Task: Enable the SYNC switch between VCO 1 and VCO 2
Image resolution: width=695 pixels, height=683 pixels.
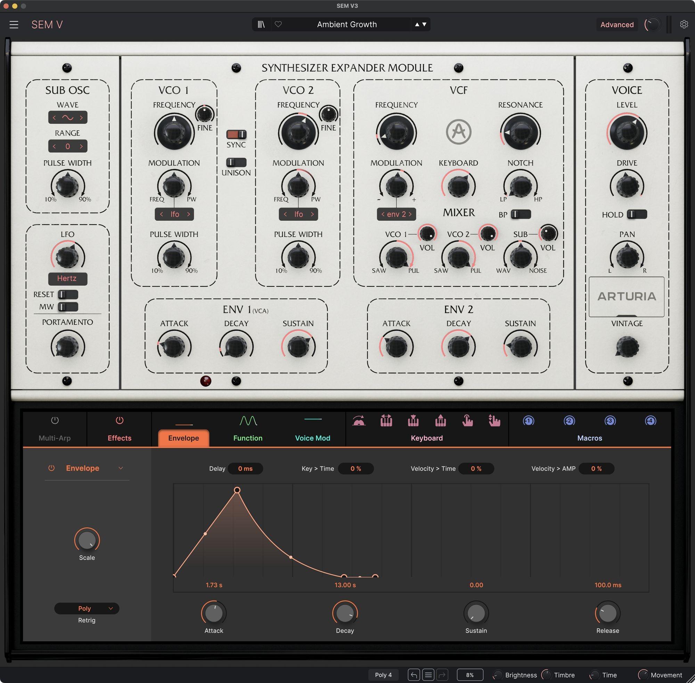Action: (236, 134)
